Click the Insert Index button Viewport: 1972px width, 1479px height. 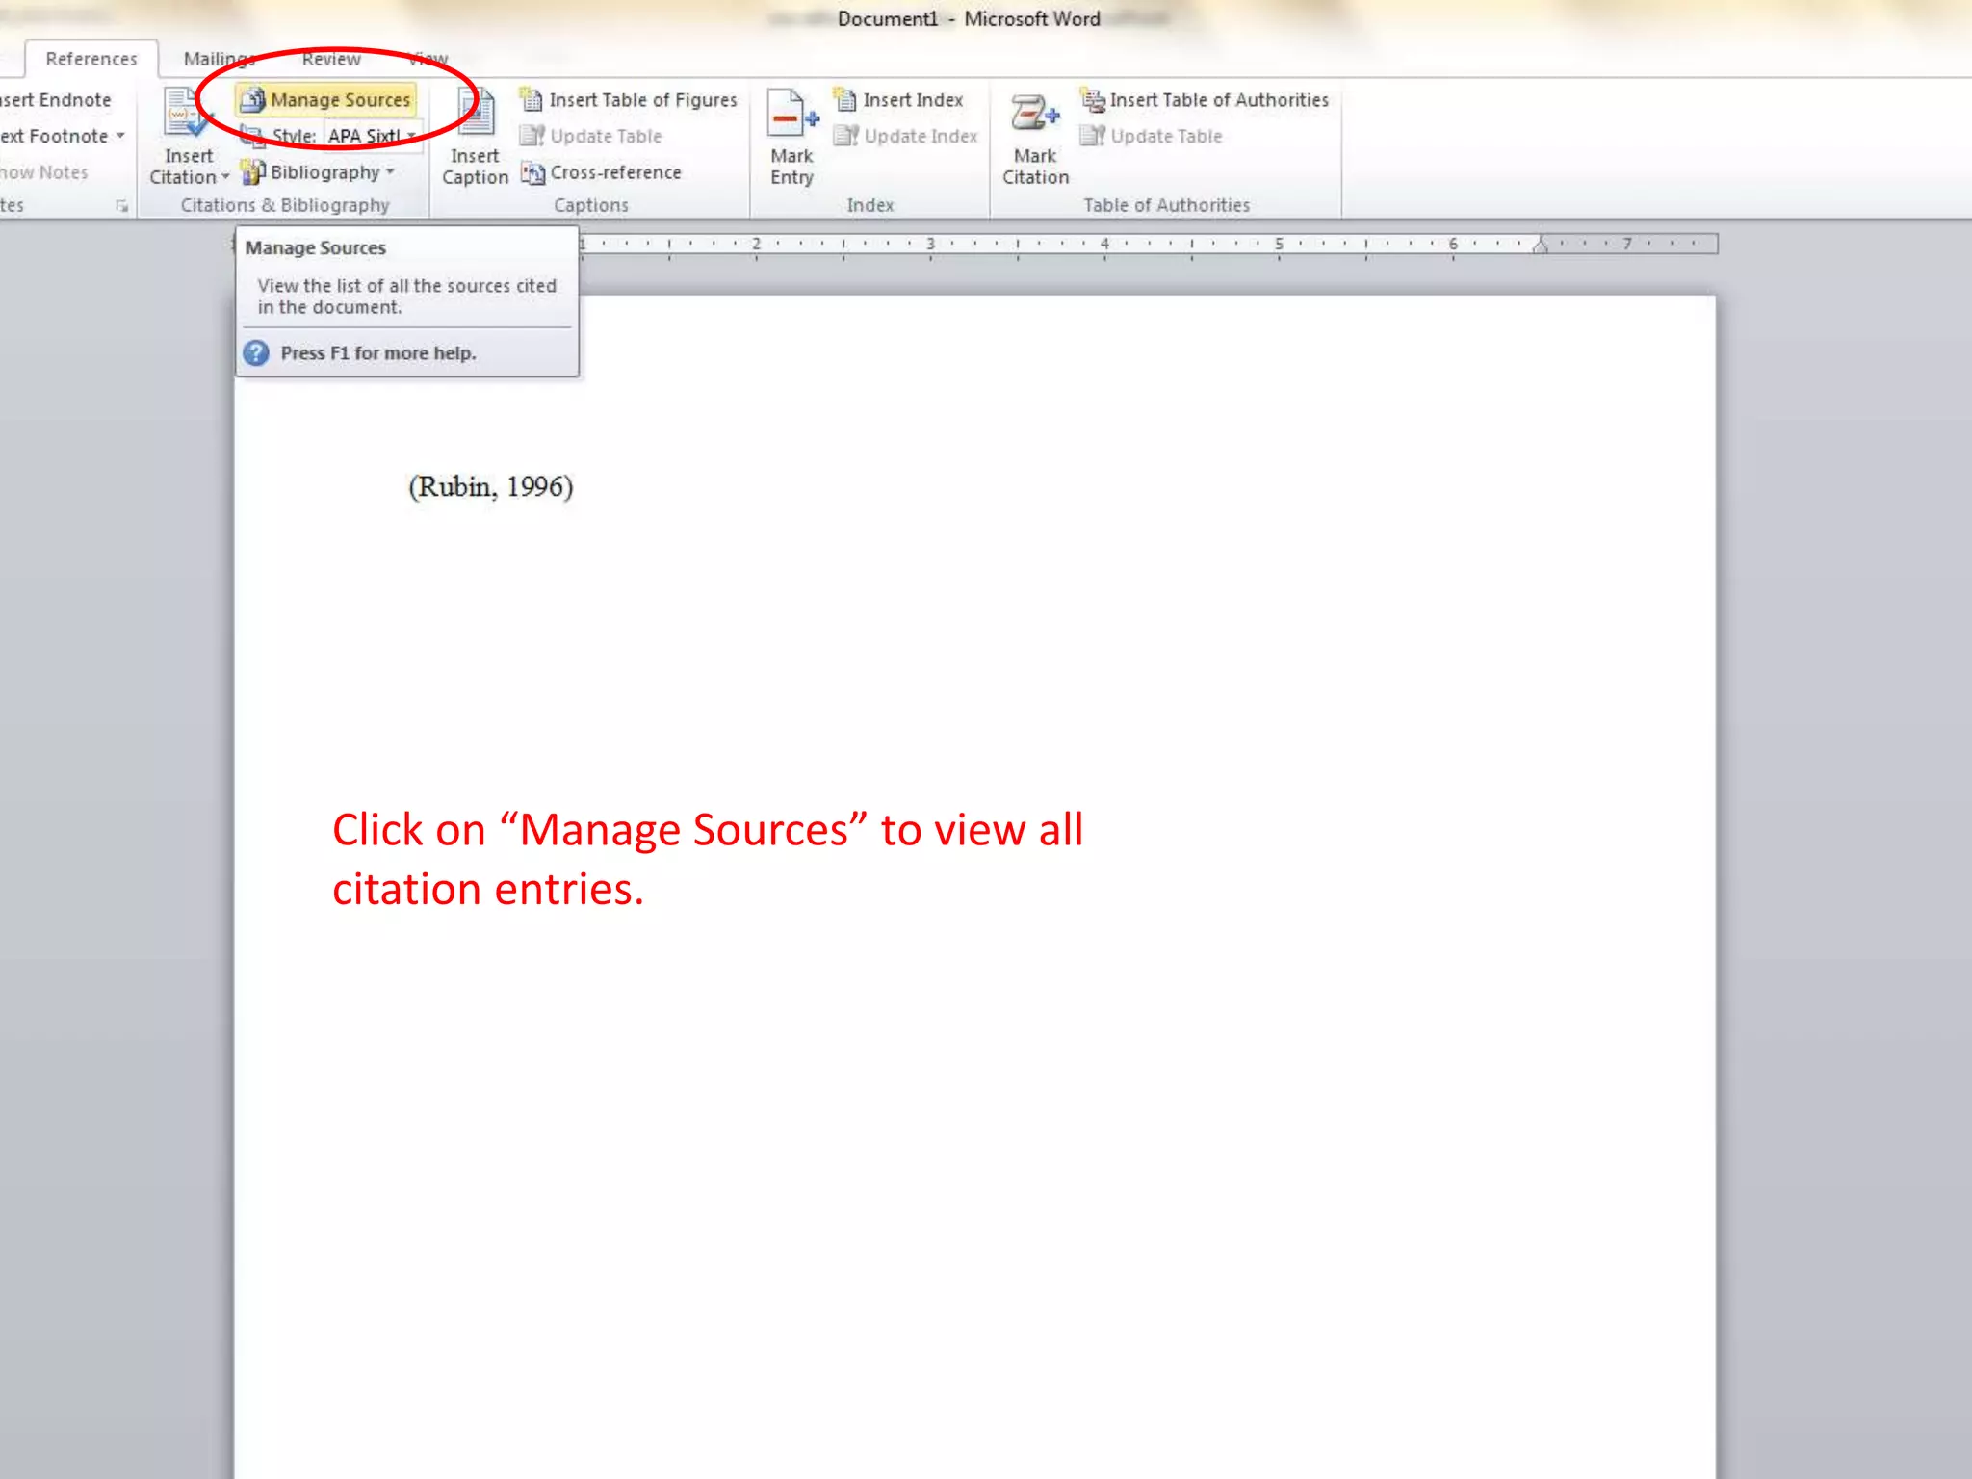coord(898,100)
